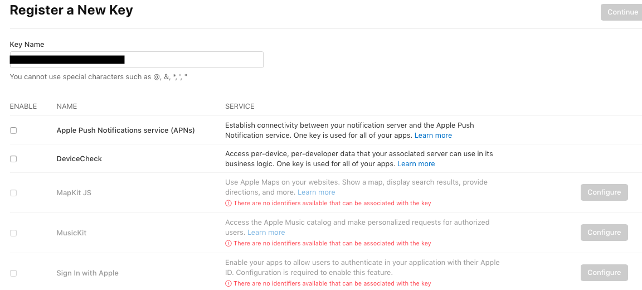Viewport: 642px width, 290px height.
Task: Select Apple Push Notifications service (APNs) name
Action: [126, 130]
